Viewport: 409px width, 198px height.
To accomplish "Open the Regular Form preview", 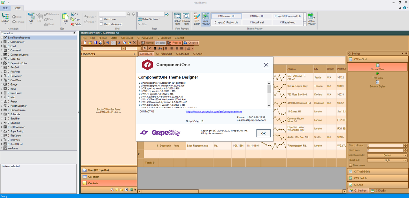I will point(186,19).
